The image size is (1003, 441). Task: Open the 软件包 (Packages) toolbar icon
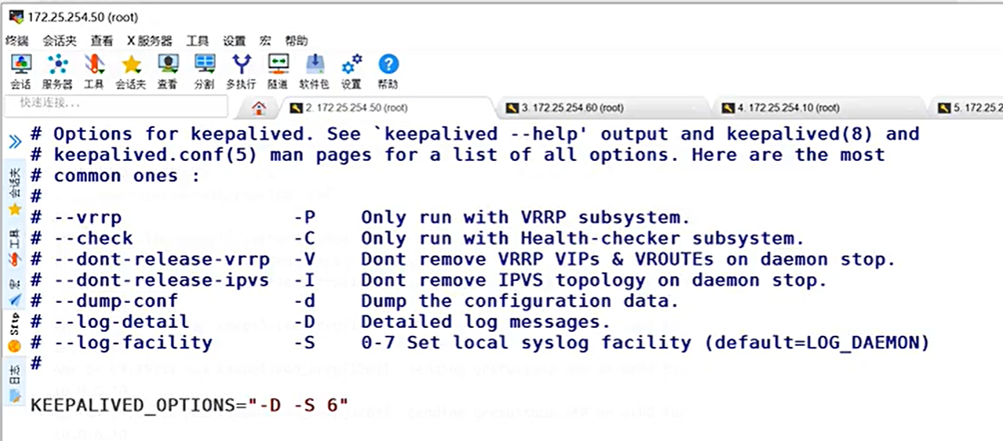[314, 71]
